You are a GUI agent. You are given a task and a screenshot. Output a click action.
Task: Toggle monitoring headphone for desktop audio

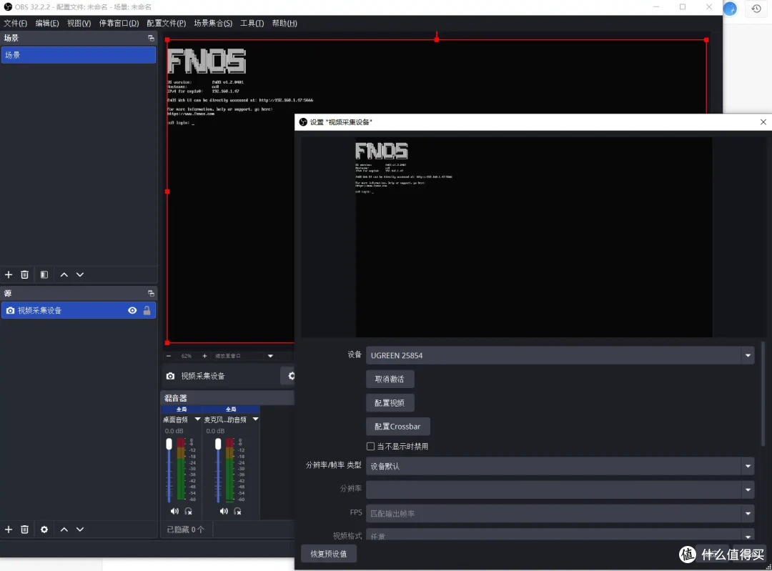[x=188, y=512]
